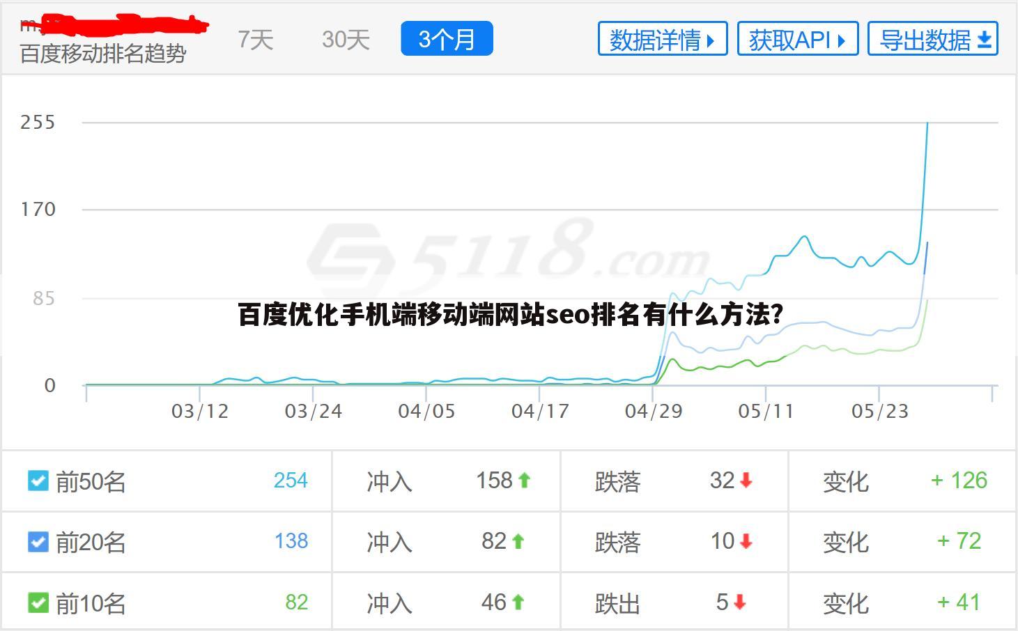Click the peak of the blue trend line

click(x=927, y=124)
